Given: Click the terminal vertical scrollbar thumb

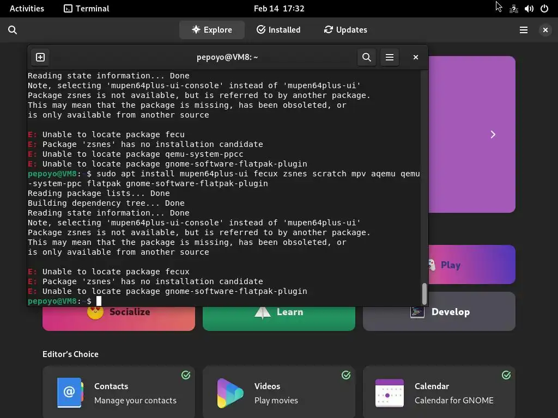Looking at the screenshot, I should coord(424,294).
